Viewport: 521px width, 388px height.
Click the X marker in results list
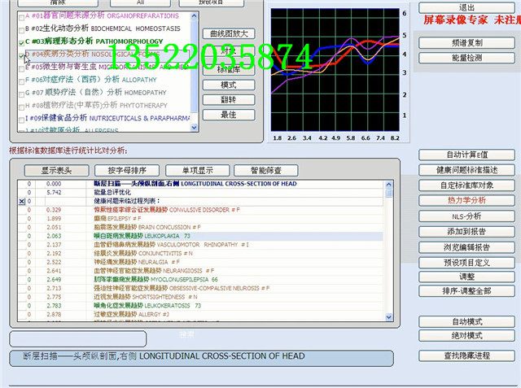(21, 201)
